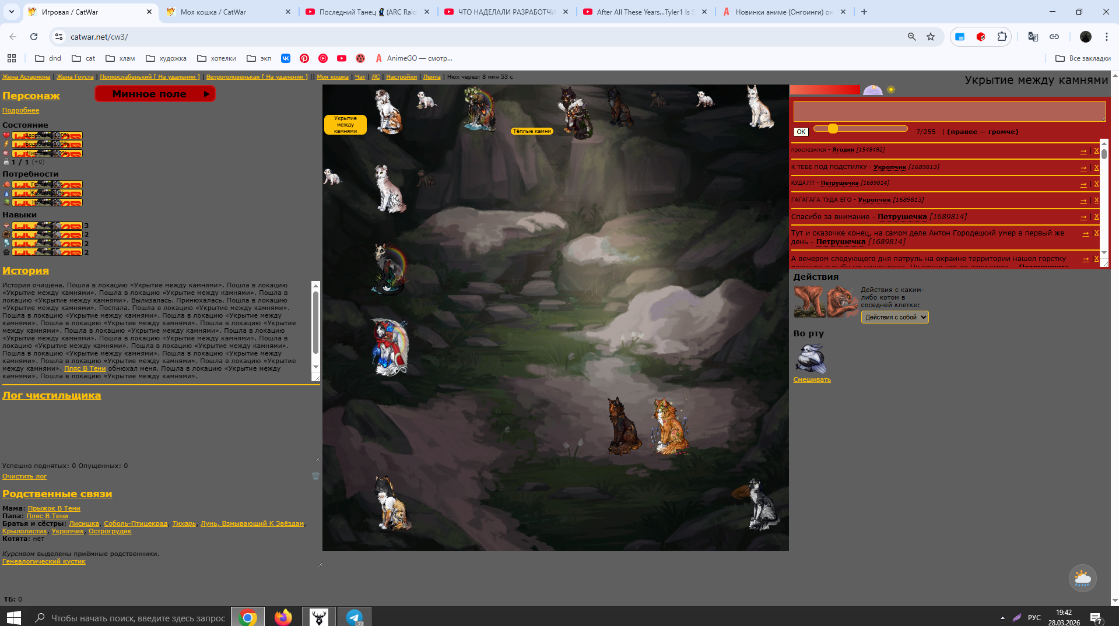Move to the 'Тёплые камни' location
The height and width of the screenshot is (626, 1119).
pyautogui.click(x=532, y=131)
